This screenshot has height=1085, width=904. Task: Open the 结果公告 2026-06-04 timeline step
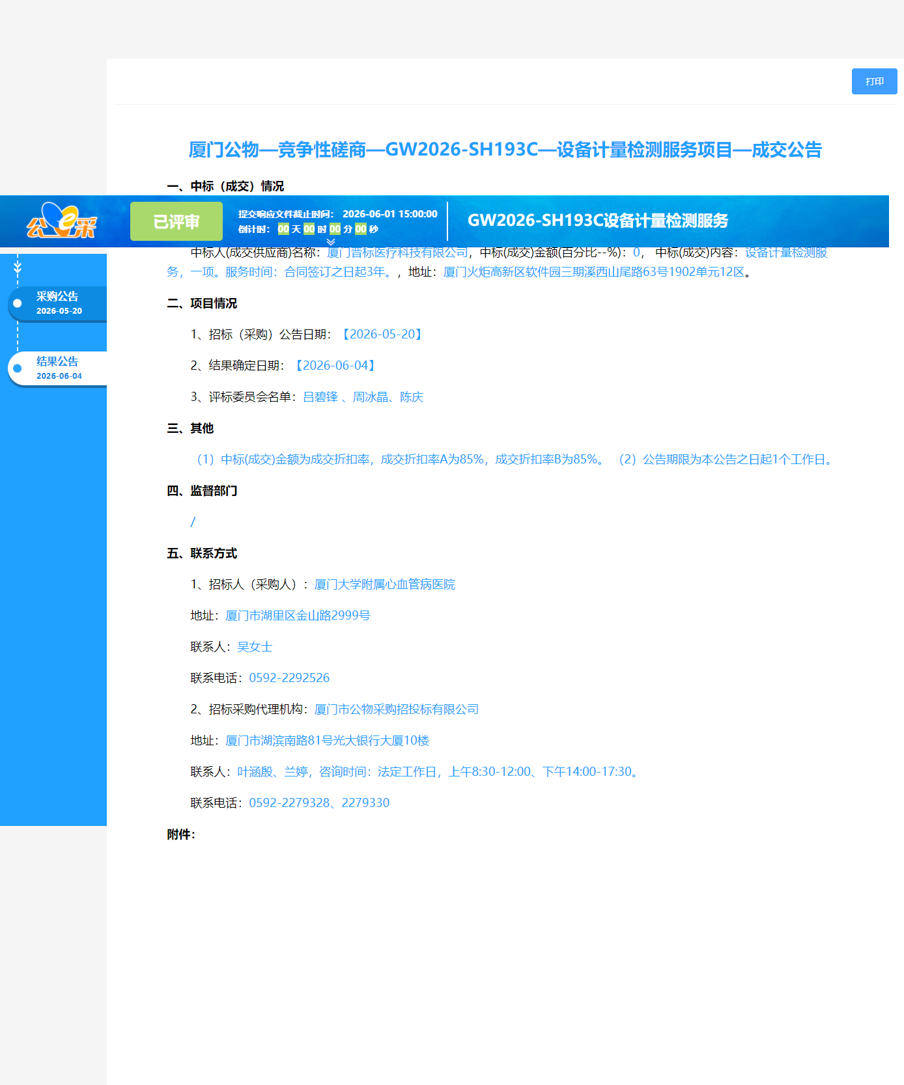57,368
